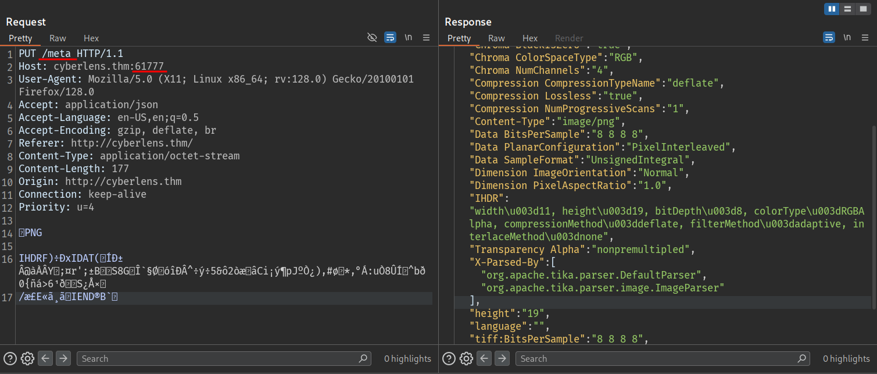This screenshot has width=877, height=374.
Task: Toggle line wrap in Request panel
Action: [391, 38]
